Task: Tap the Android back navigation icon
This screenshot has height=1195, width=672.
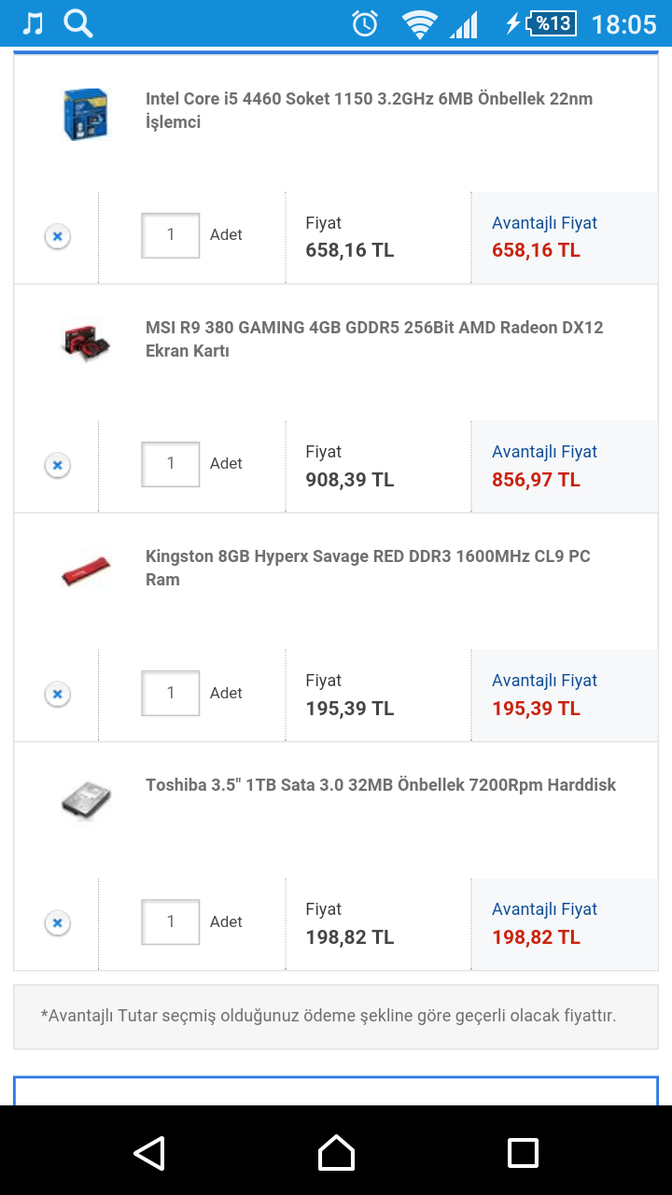Action: coord(149,1152)
